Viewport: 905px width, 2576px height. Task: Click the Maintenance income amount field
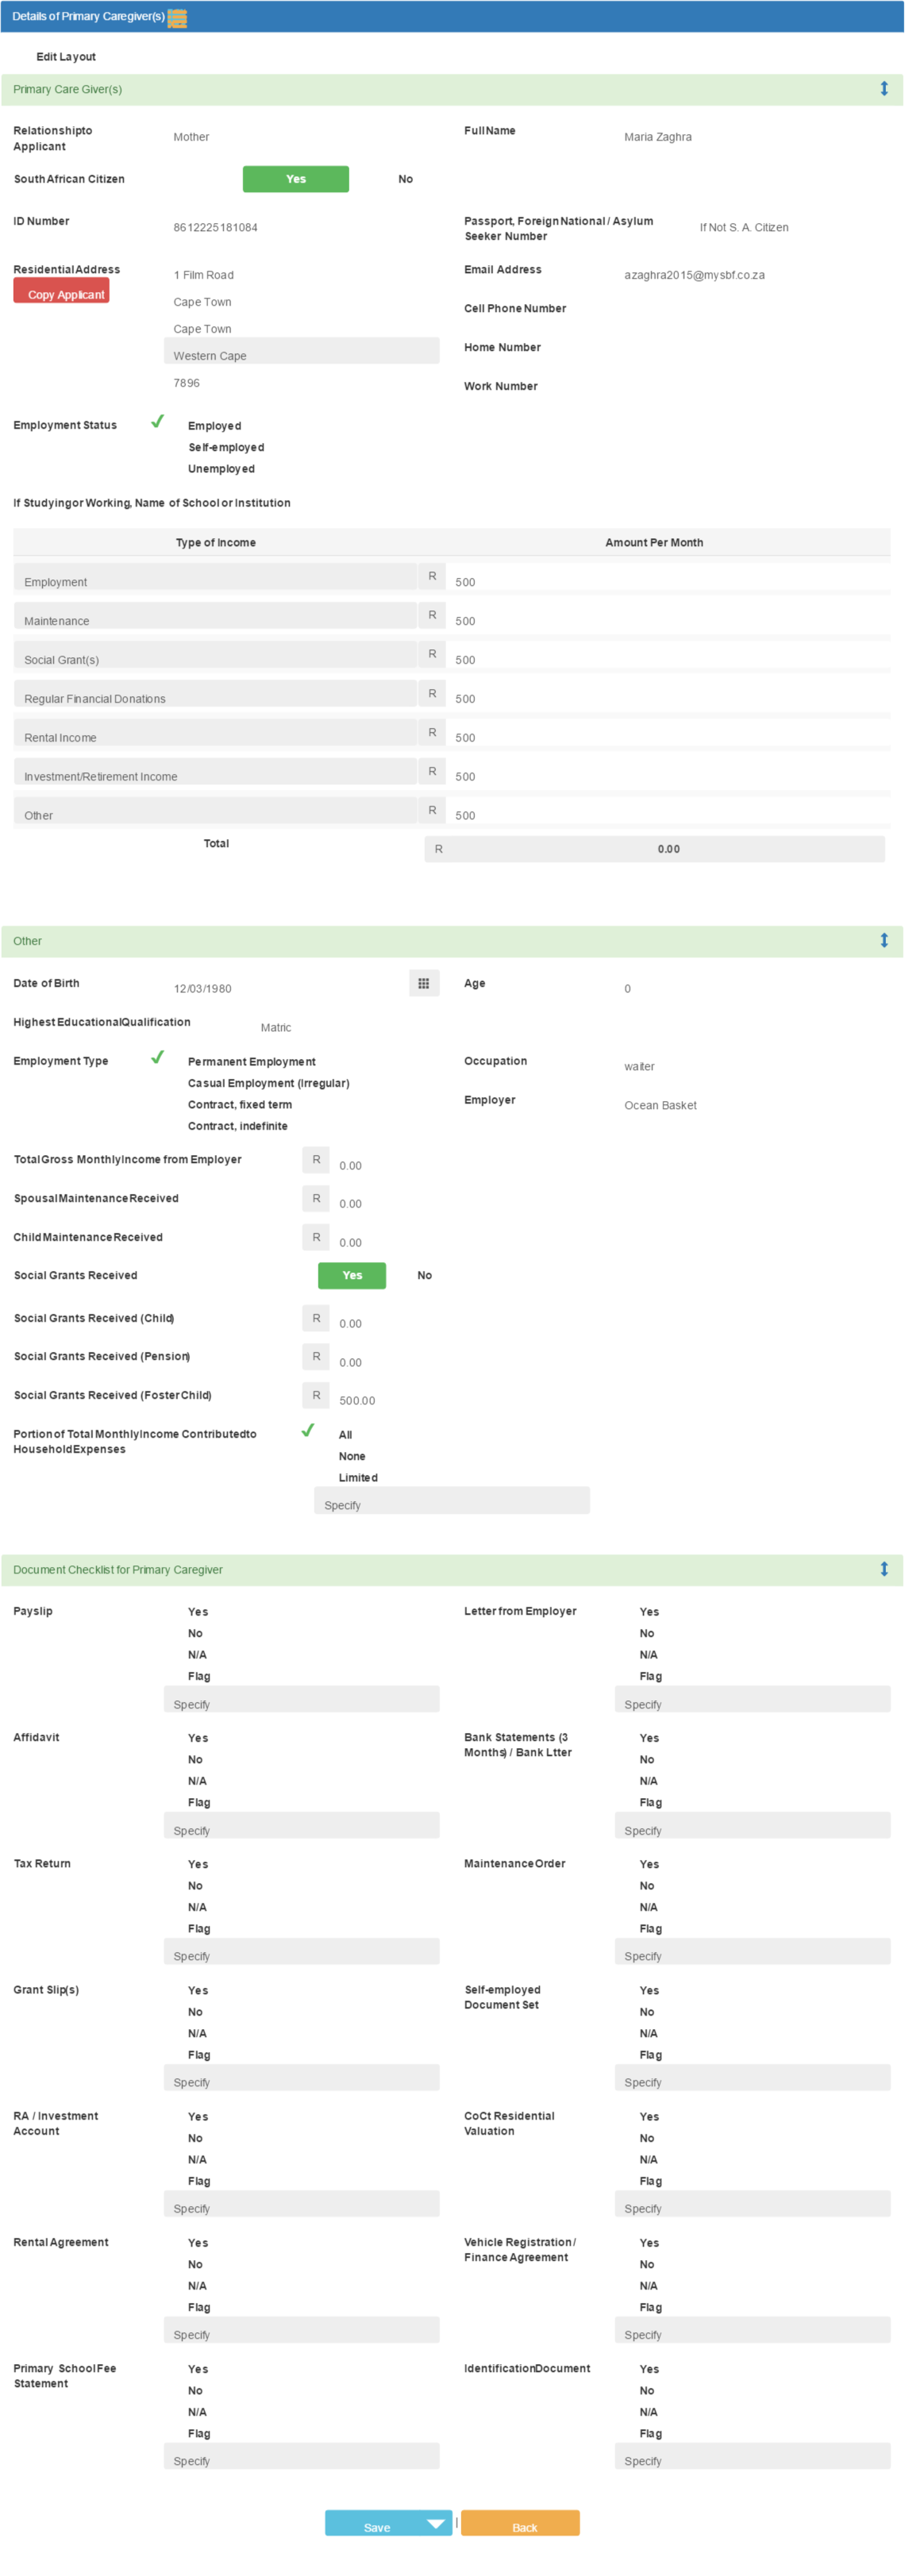[x=667, y=616]
